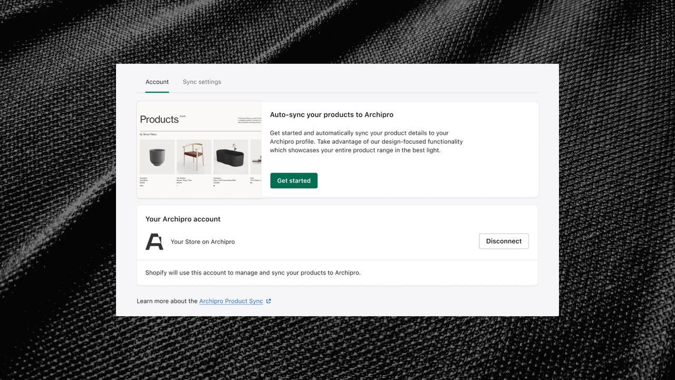Click the Bensen Tokyo Chair thumbnail

pyautogui.click(x=193, y=156)
